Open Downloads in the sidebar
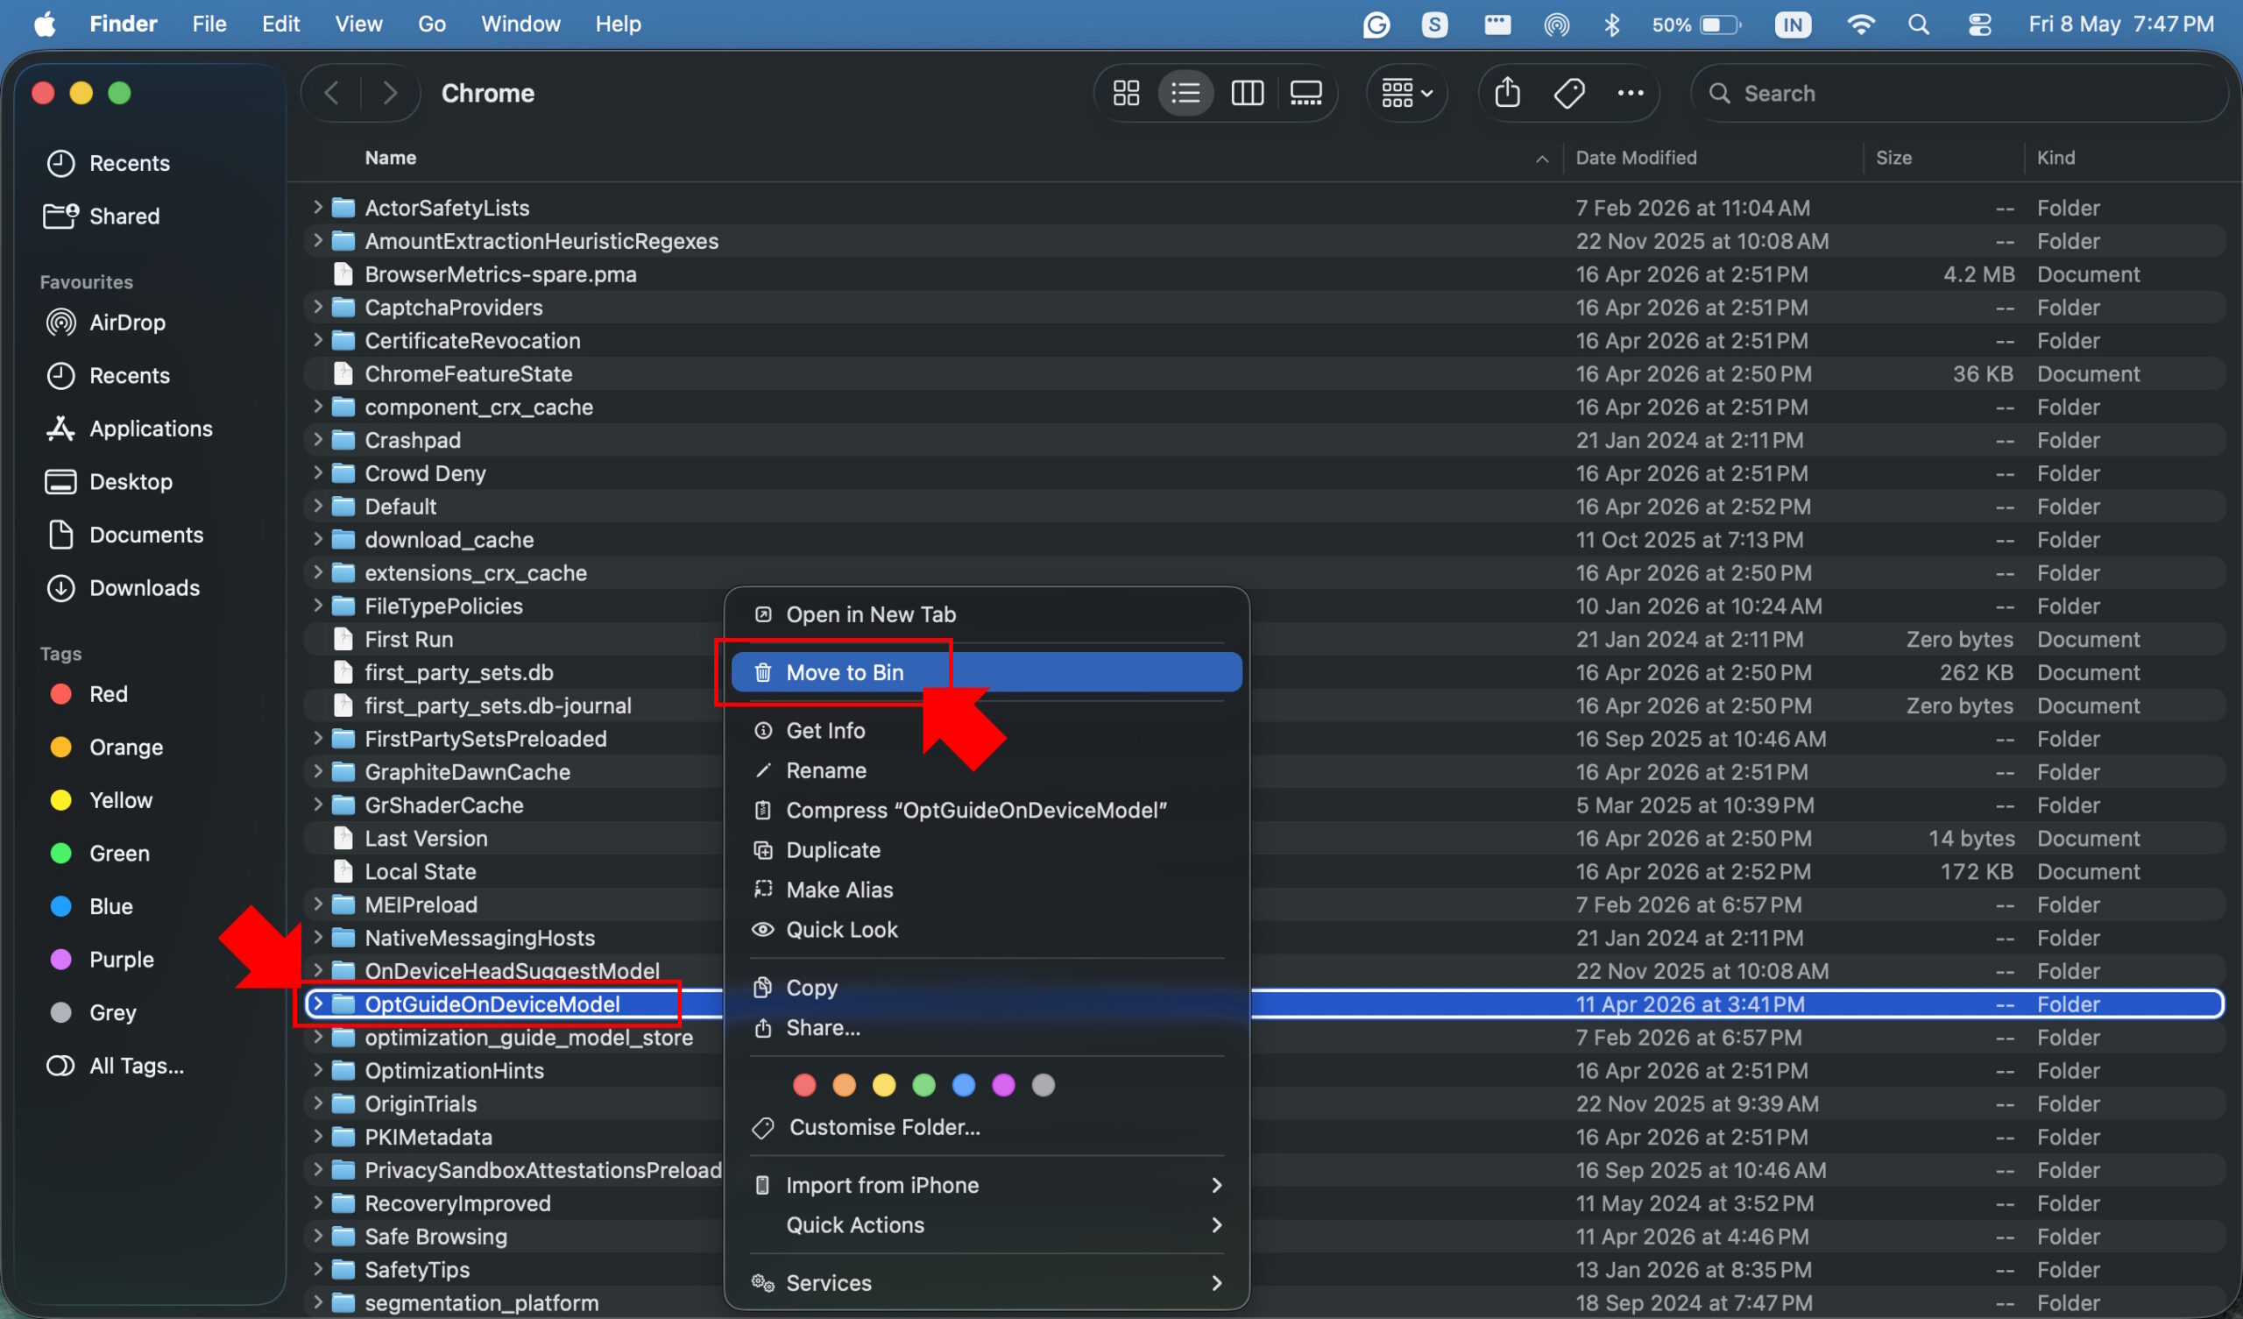Viewport: 2243px width, 1319px height. (x=145, y=588)
